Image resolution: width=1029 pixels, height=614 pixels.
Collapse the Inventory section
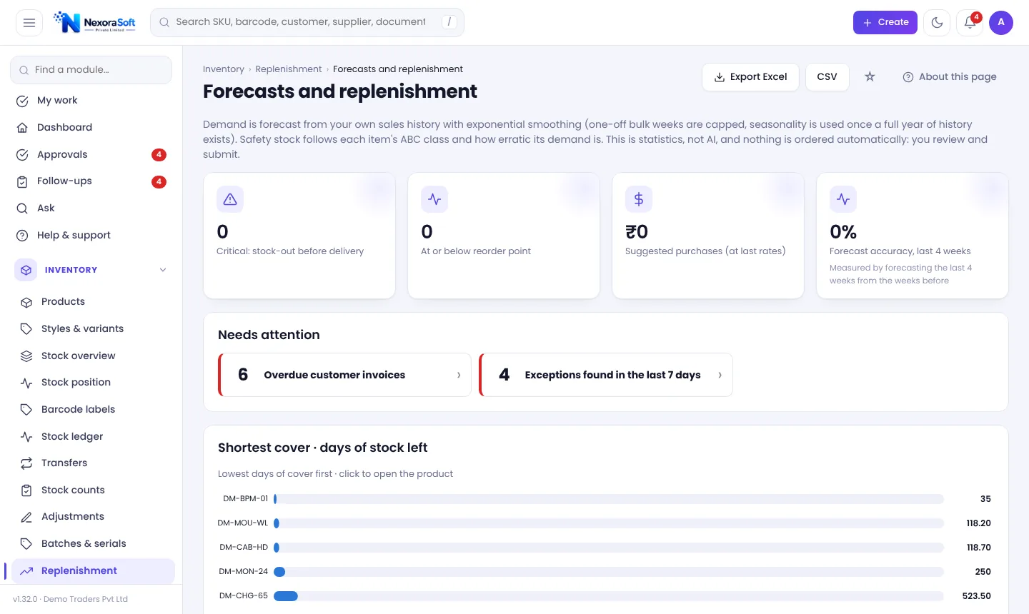point(91,270)
